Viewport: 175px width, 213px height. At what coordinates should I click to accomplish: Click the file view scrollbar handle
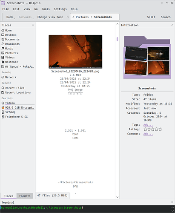coord(117,39)
